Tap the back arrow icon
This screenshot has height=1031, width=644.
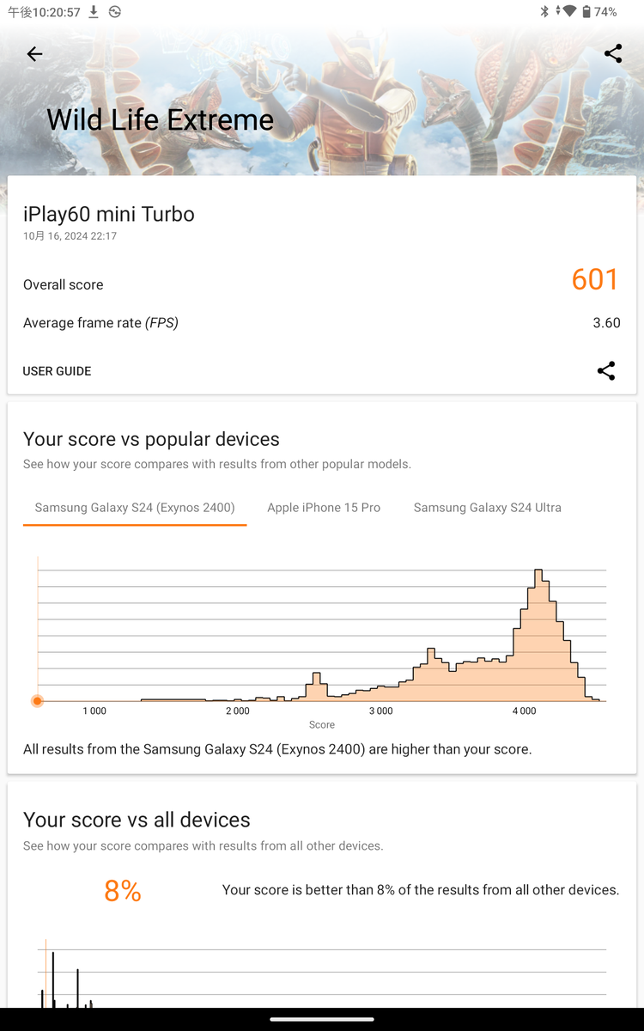point(34,54)
